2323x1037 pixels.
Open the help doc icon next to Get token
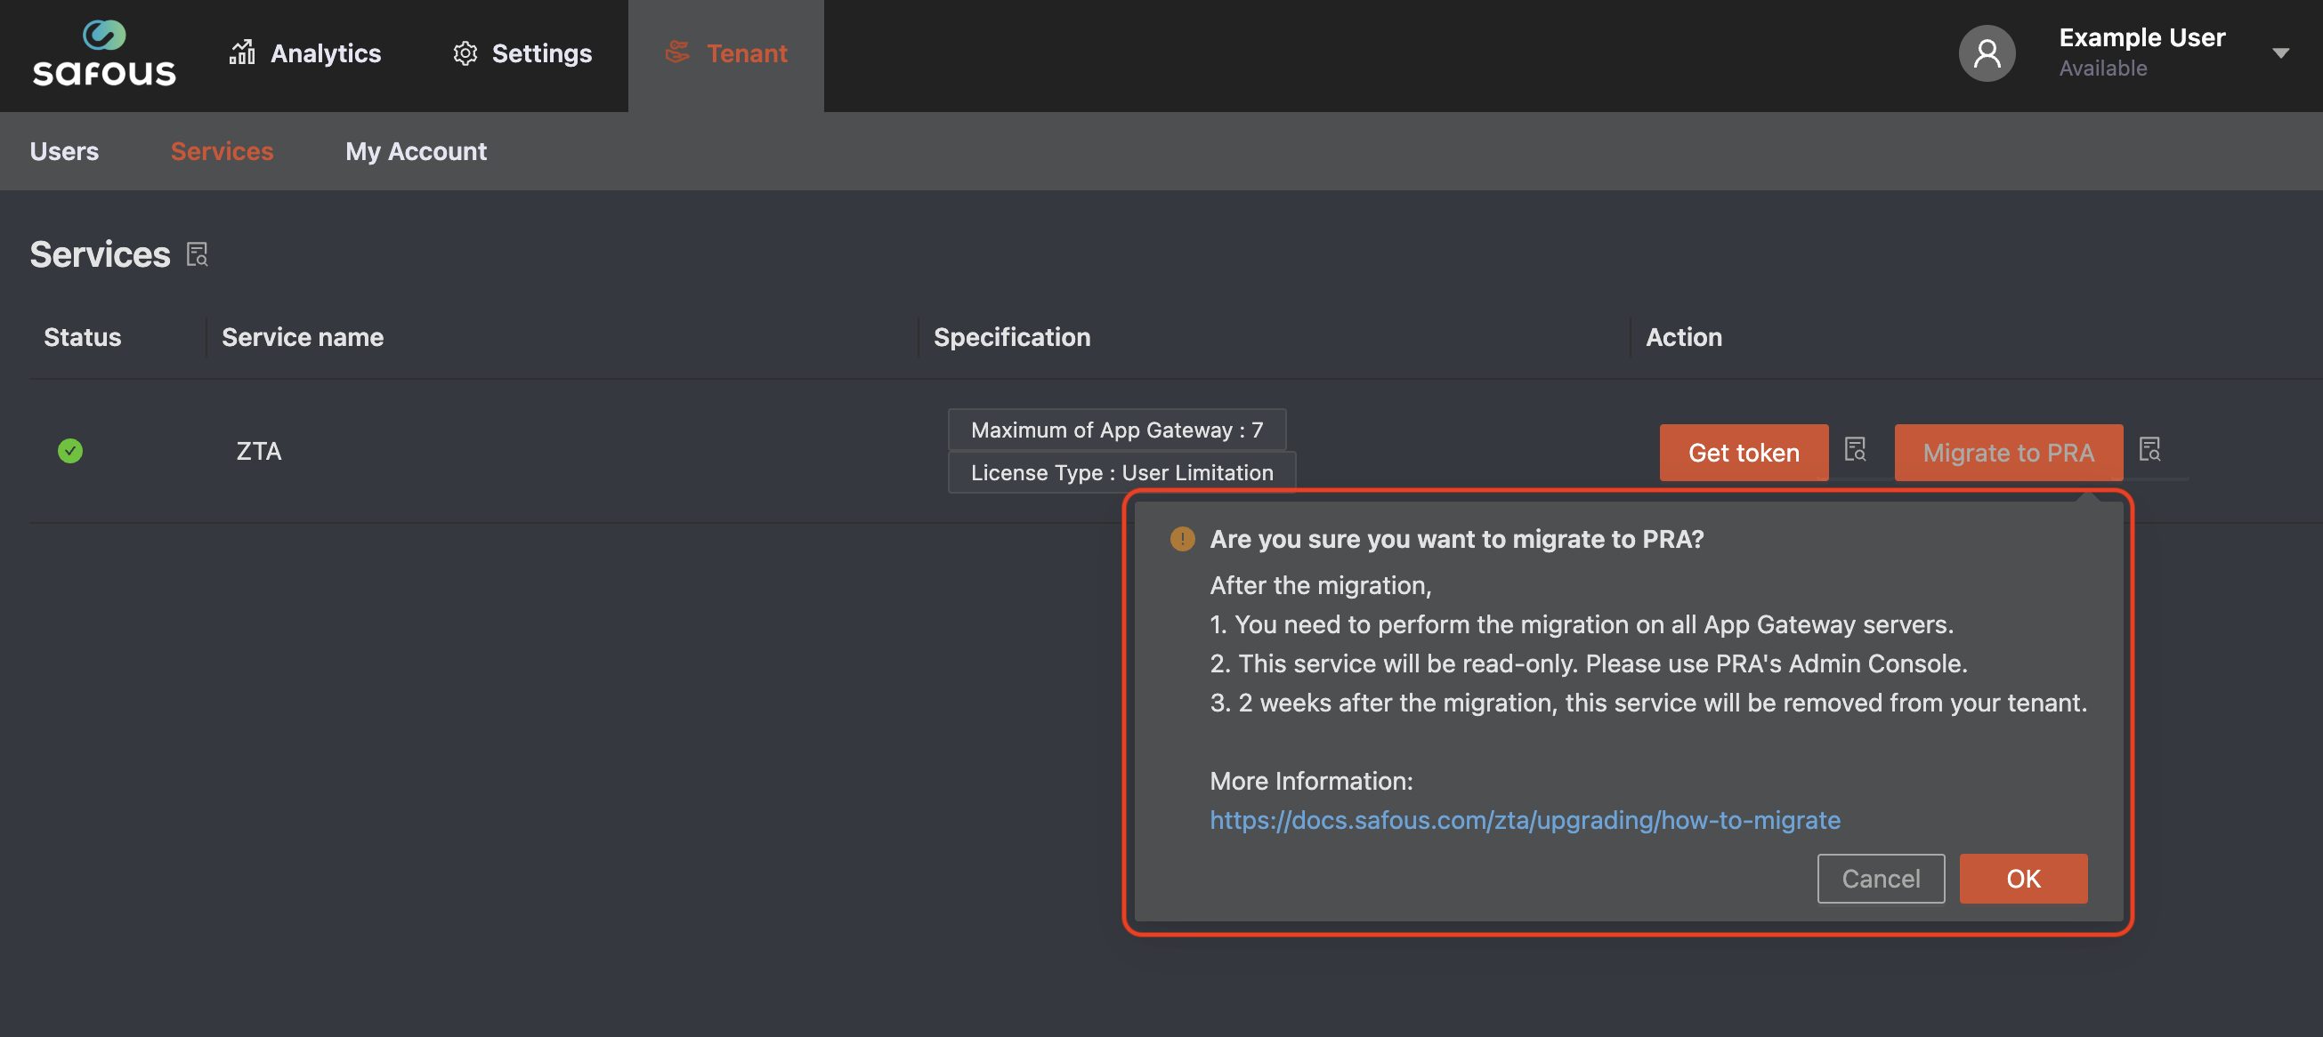(x=1855, y=448)
